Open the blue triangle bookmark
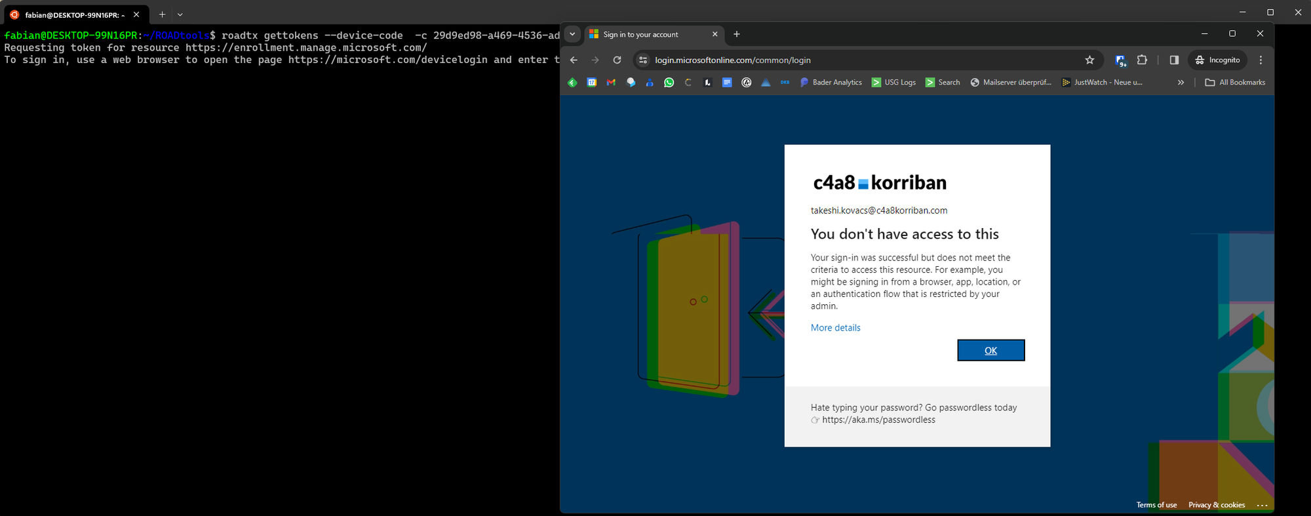The height and width of the screenshot is (516, 1311). 766,82
